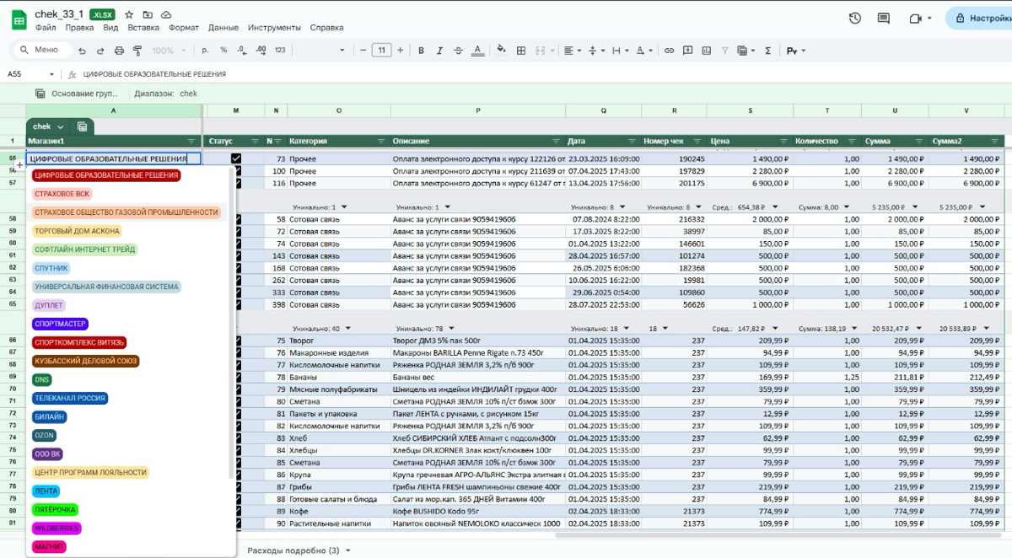The image size is (1012, 558).
Task: Click the Настройки share button
Action: point(981,18)
